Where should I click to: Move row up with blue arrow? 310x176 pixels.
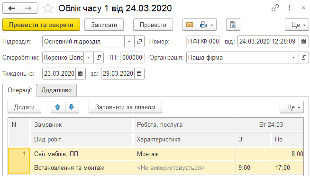(58, 107)
